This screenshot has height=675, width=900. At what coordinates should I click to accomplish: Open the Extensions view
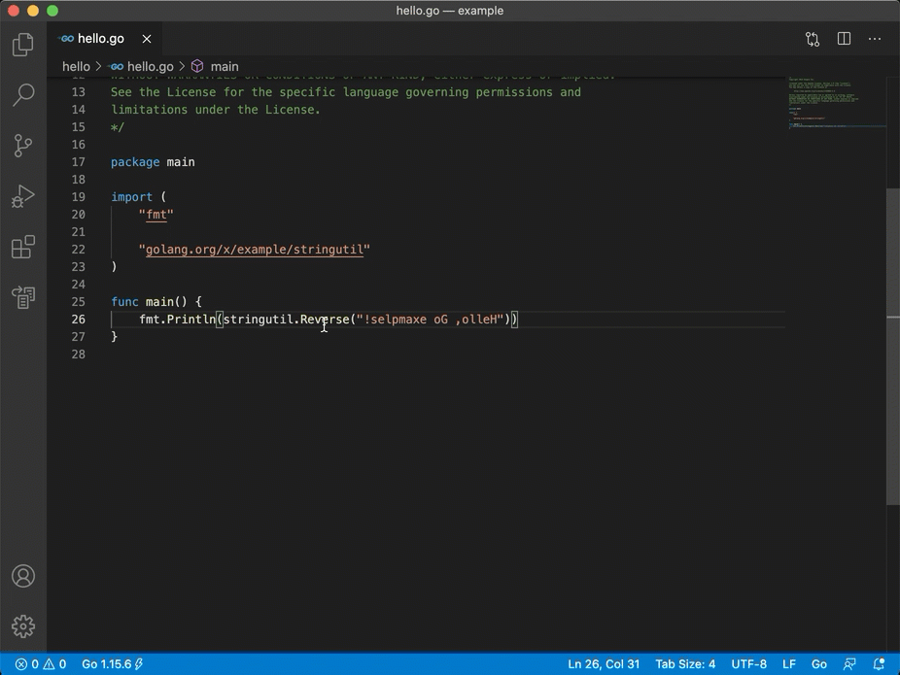(23, 247)
